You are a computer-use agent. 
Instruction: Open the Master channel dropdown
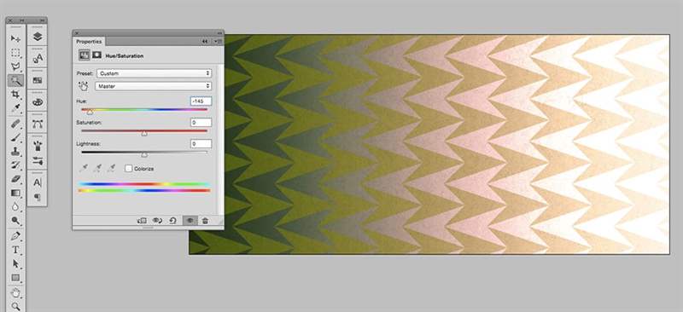154,86
